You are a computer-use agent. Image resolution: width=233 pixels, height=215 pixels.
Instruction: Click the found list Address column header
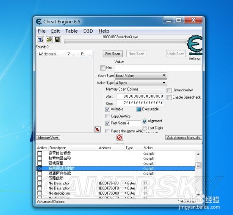click(51, 54)
